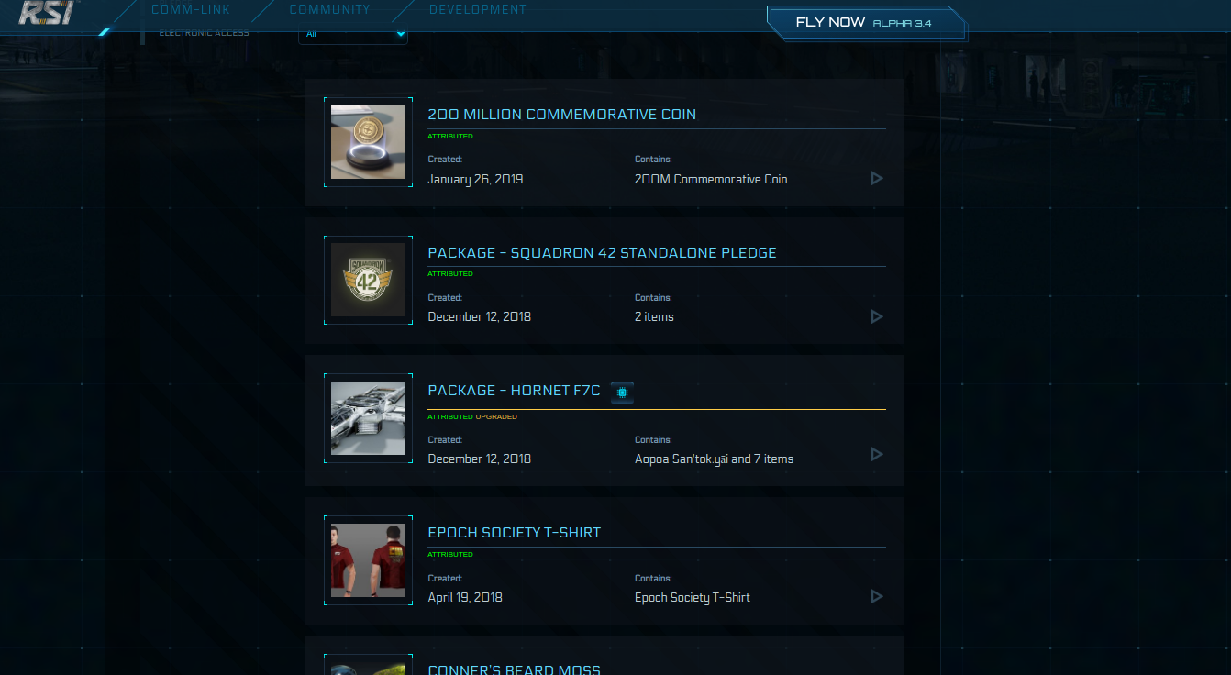Expand the Squadron 42 Standalone Pledge details
This screenshot has height=675, width=1231.
[877, 316]
